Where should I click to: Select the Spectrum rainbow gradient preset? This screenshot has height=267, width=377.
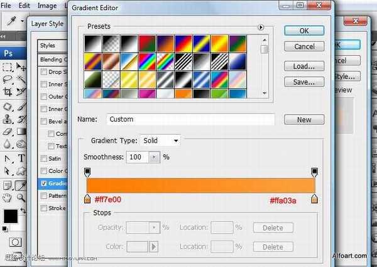point(147,61)
